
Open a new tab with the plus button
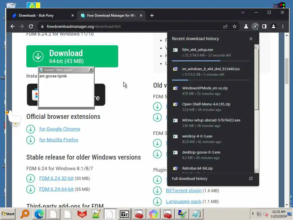coord(152,15)
